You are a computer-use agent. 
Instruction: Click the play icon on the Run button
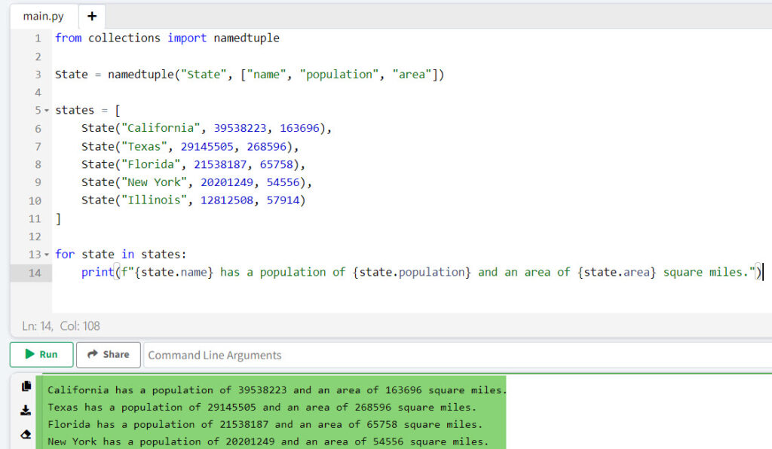point(29,354)
